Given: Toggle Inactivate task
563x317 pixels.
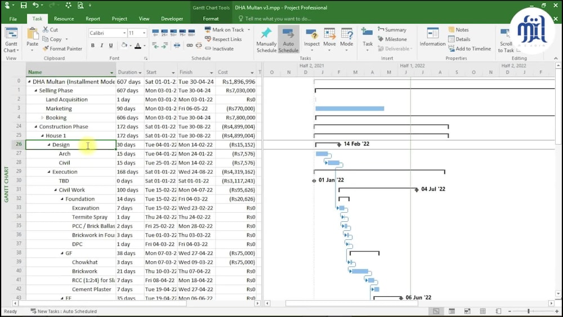Looking at the screenshot, I should click(x=219, y=48).
